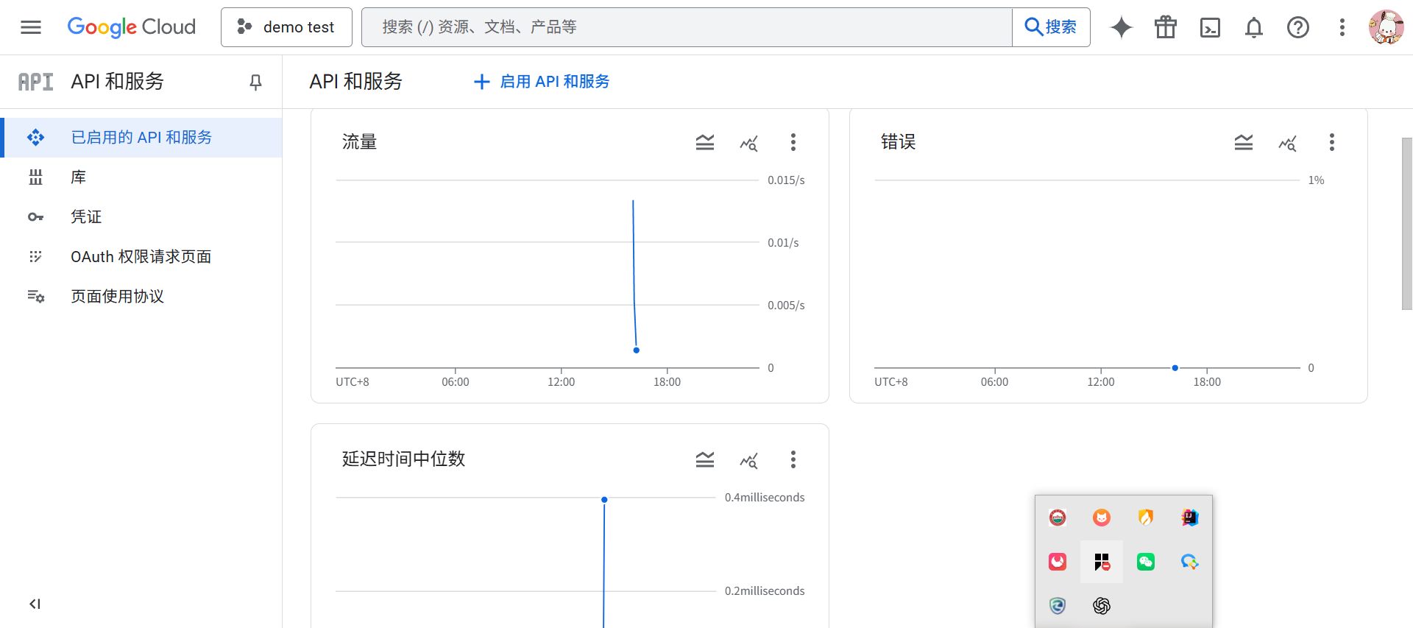Screen dimensions: 1413x628
Task: Click the orange flame shield tray icon
Action: [x=1146, y=518]
